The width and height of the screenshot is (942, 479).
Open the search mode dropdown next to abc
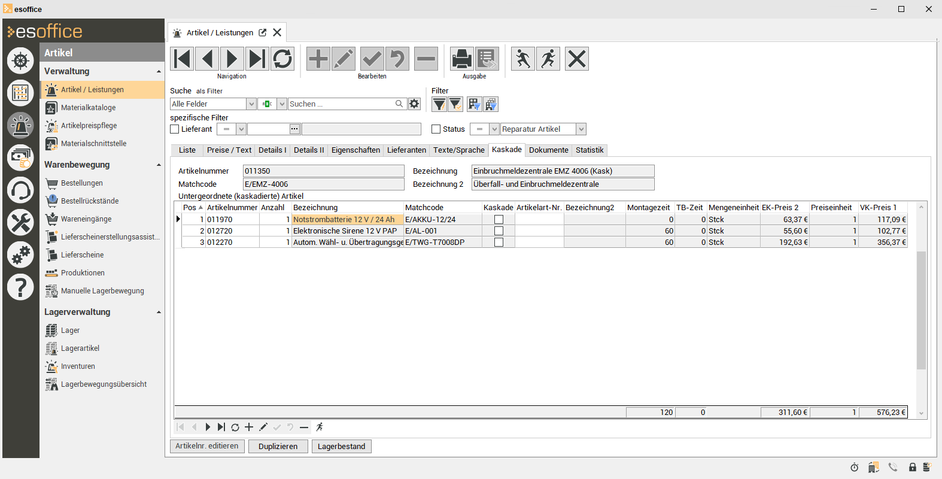click(x=282, y=104)
